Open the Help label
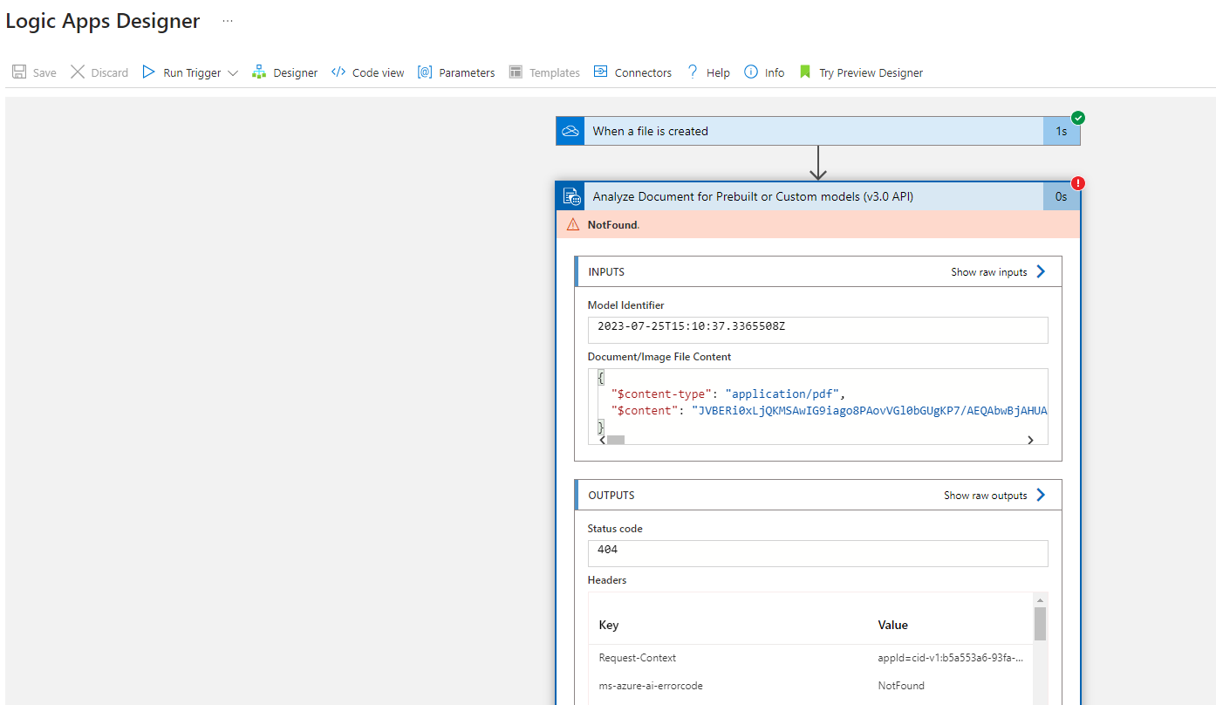The height and width of the screenshot is (705, 1216). point(718,73)
